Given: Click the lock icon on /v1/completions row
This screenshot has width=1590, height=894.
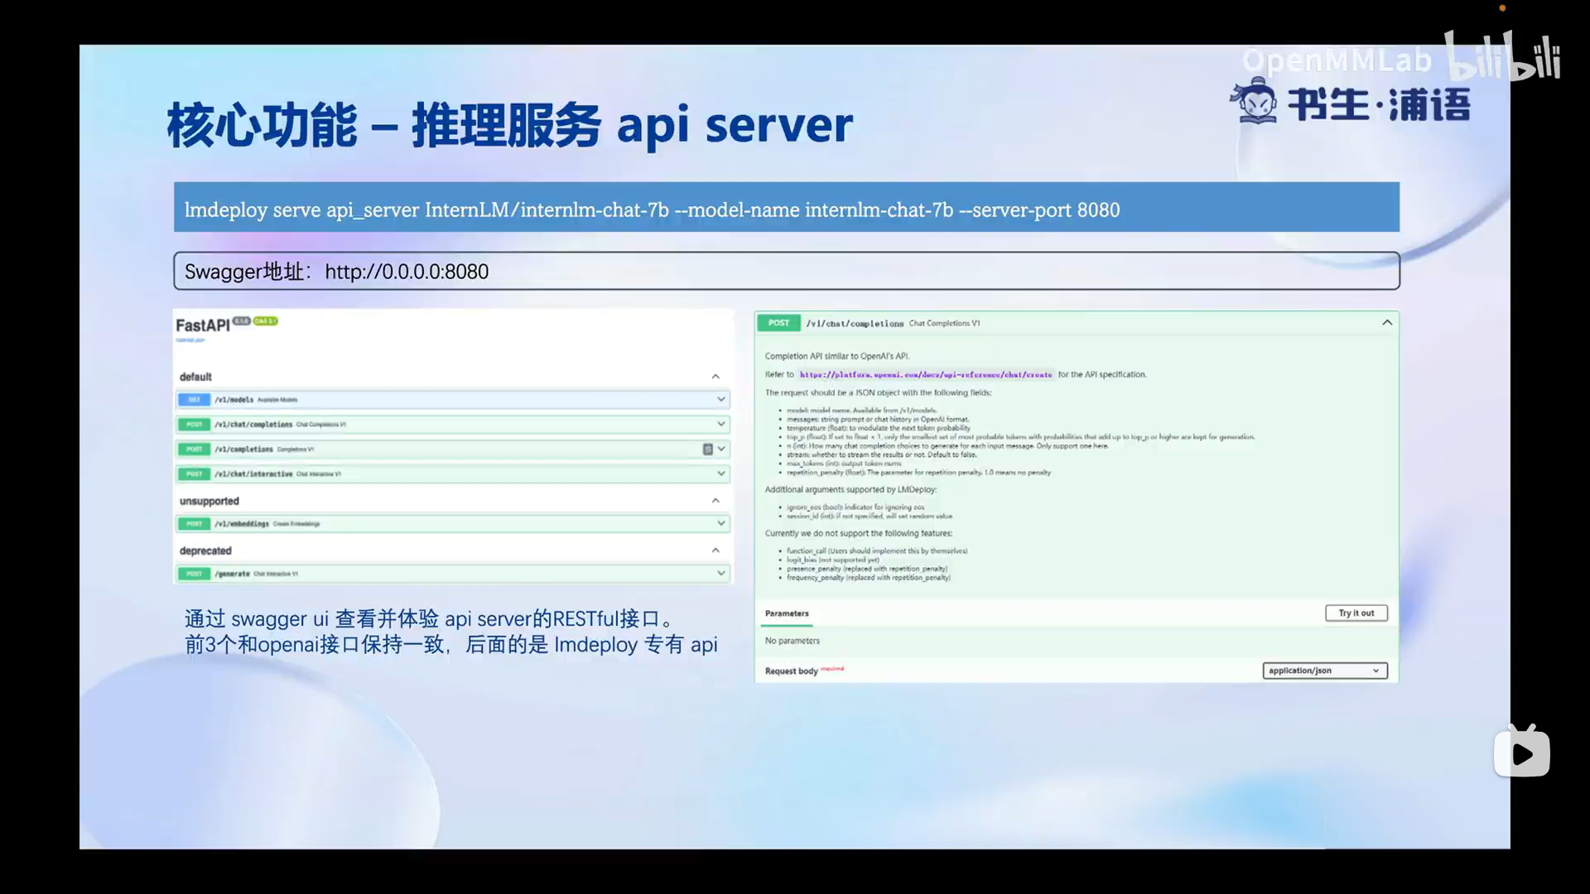Looking at the screenshot, I should [x=707, y=449].
